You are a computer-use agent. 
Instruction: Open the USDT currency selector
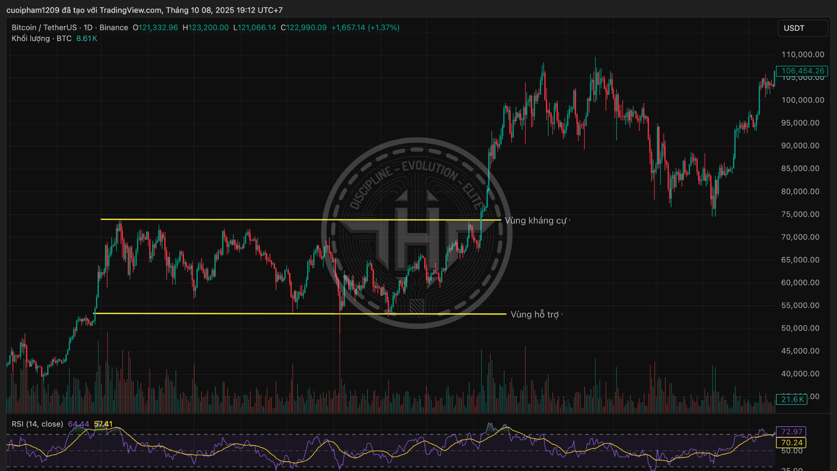pyautogui.click(x=802, y=28)
